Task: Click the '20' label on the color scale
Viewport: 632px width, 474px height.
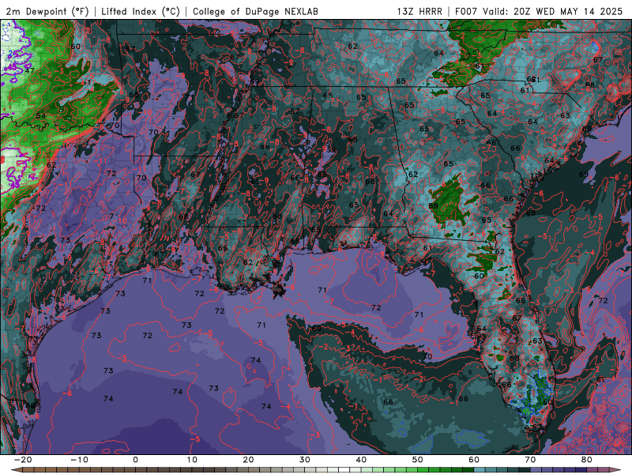Action: coord(248,460)
